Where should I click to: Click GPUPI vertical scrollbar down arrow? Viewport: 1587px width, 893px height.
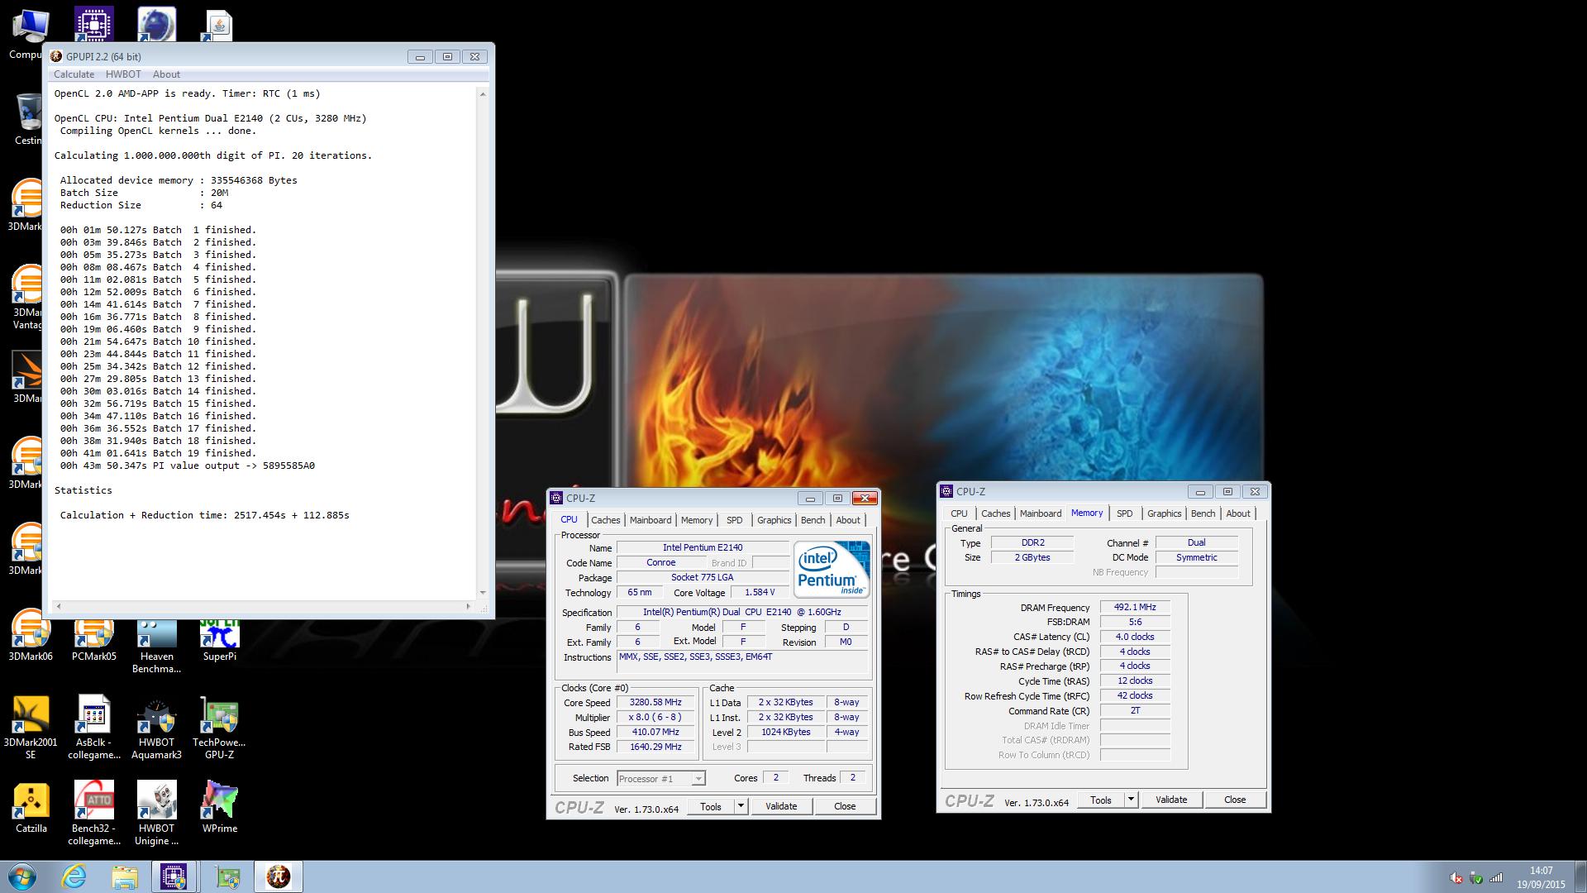tap(483, 593)
